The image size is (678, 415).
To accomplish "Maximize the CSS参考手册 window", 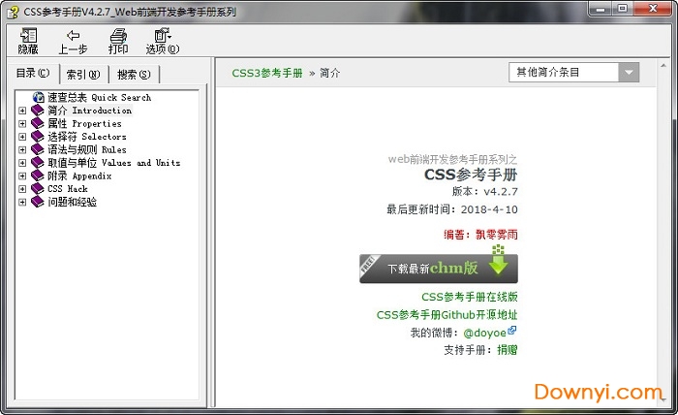I will [x=622, y=9].
